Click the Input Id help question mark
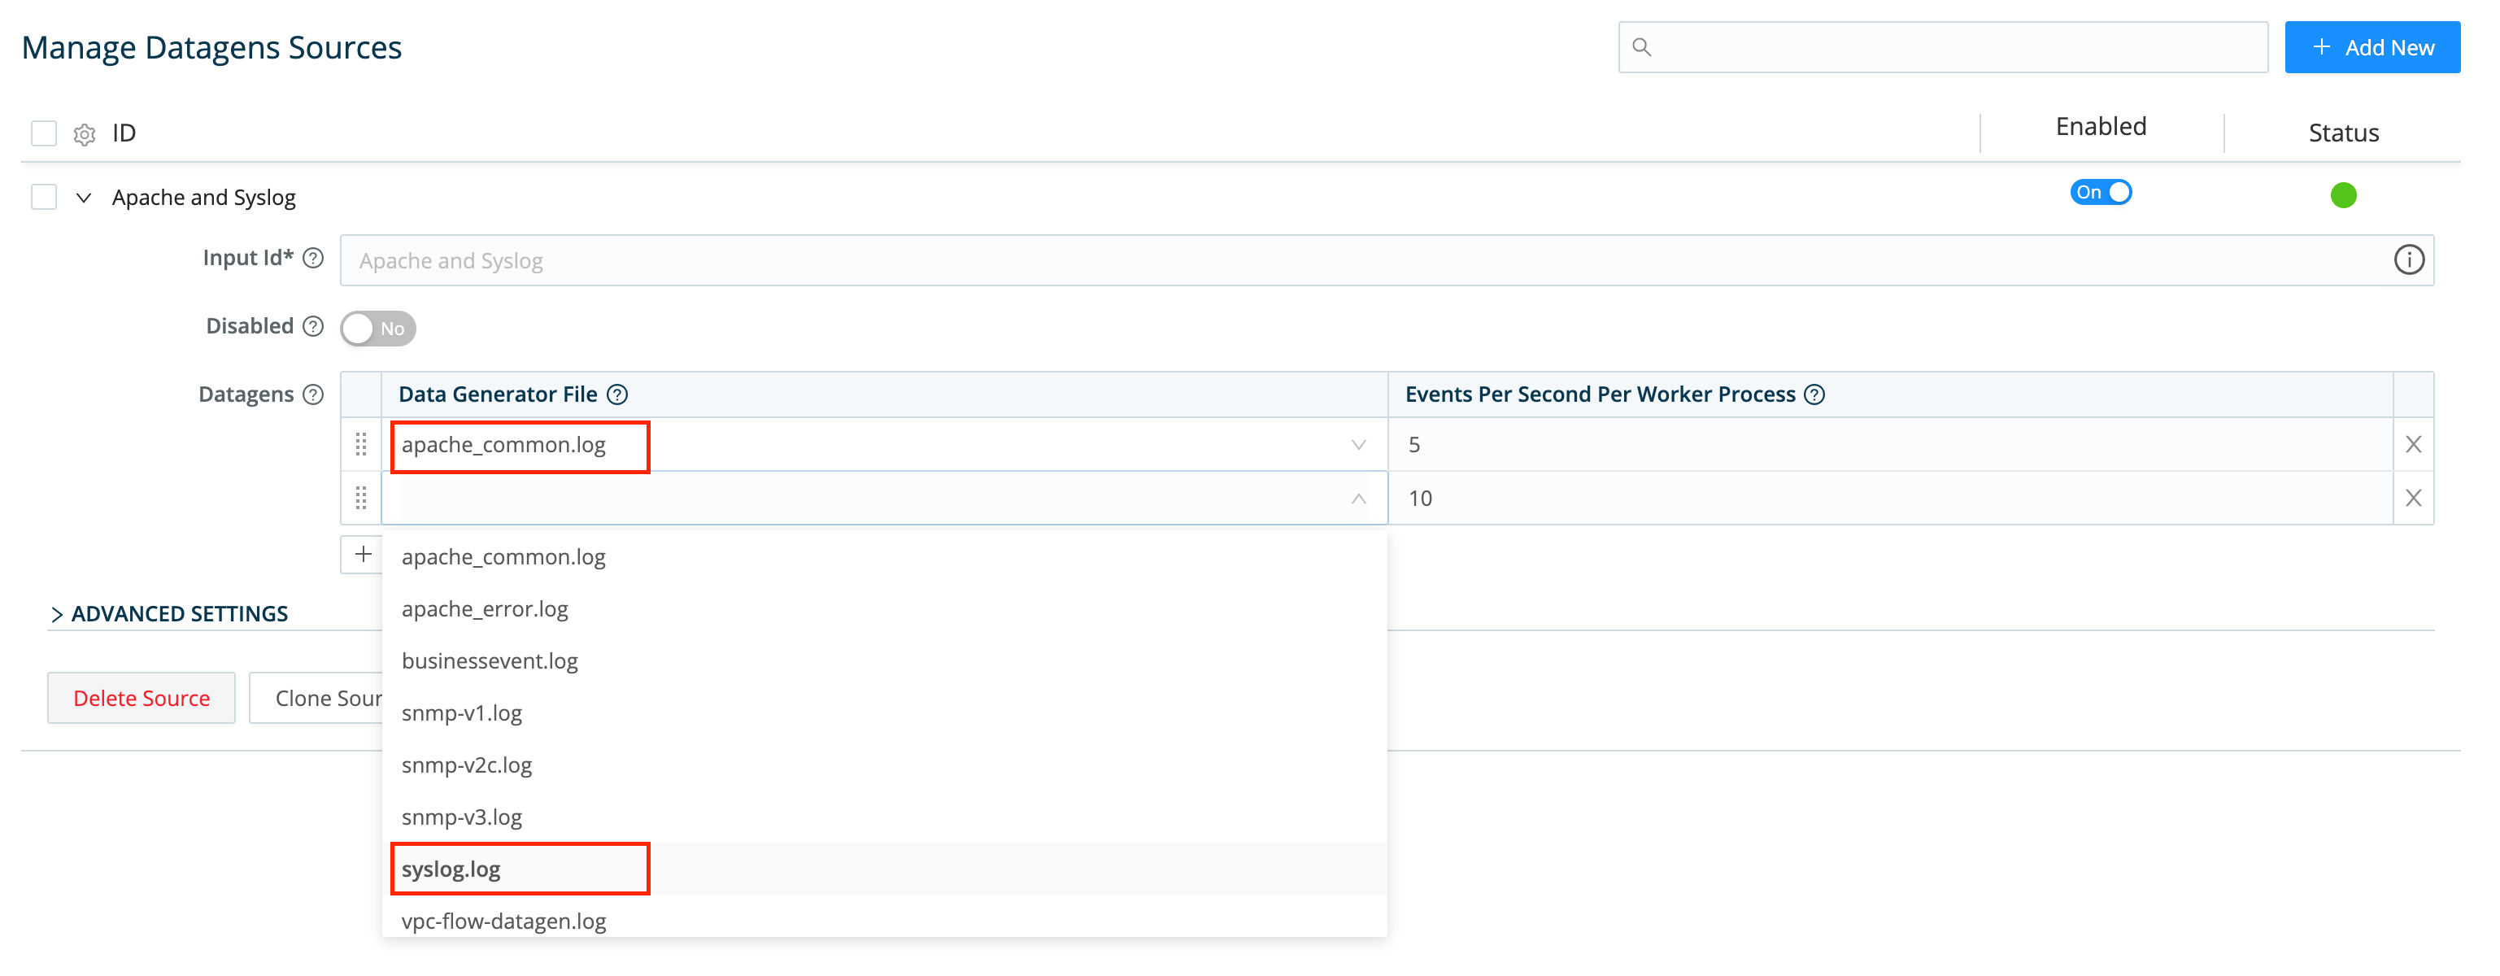2500x976 pixels. click(x=312, y=259)
